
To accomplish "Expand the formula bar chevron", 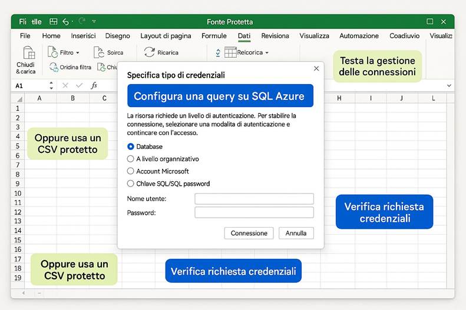I will click(x=449, y=85).
